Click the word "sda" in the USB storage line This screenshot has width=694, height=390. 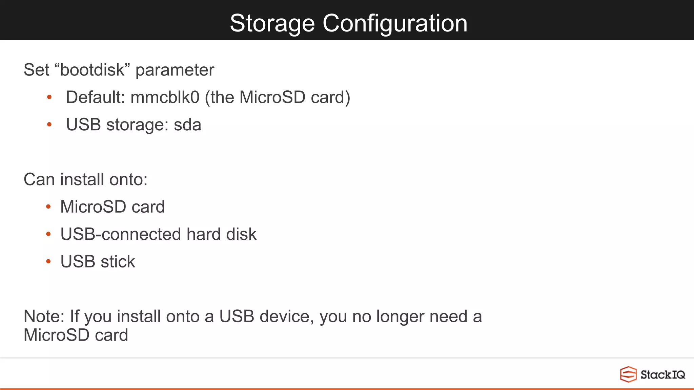click(188, 125)
